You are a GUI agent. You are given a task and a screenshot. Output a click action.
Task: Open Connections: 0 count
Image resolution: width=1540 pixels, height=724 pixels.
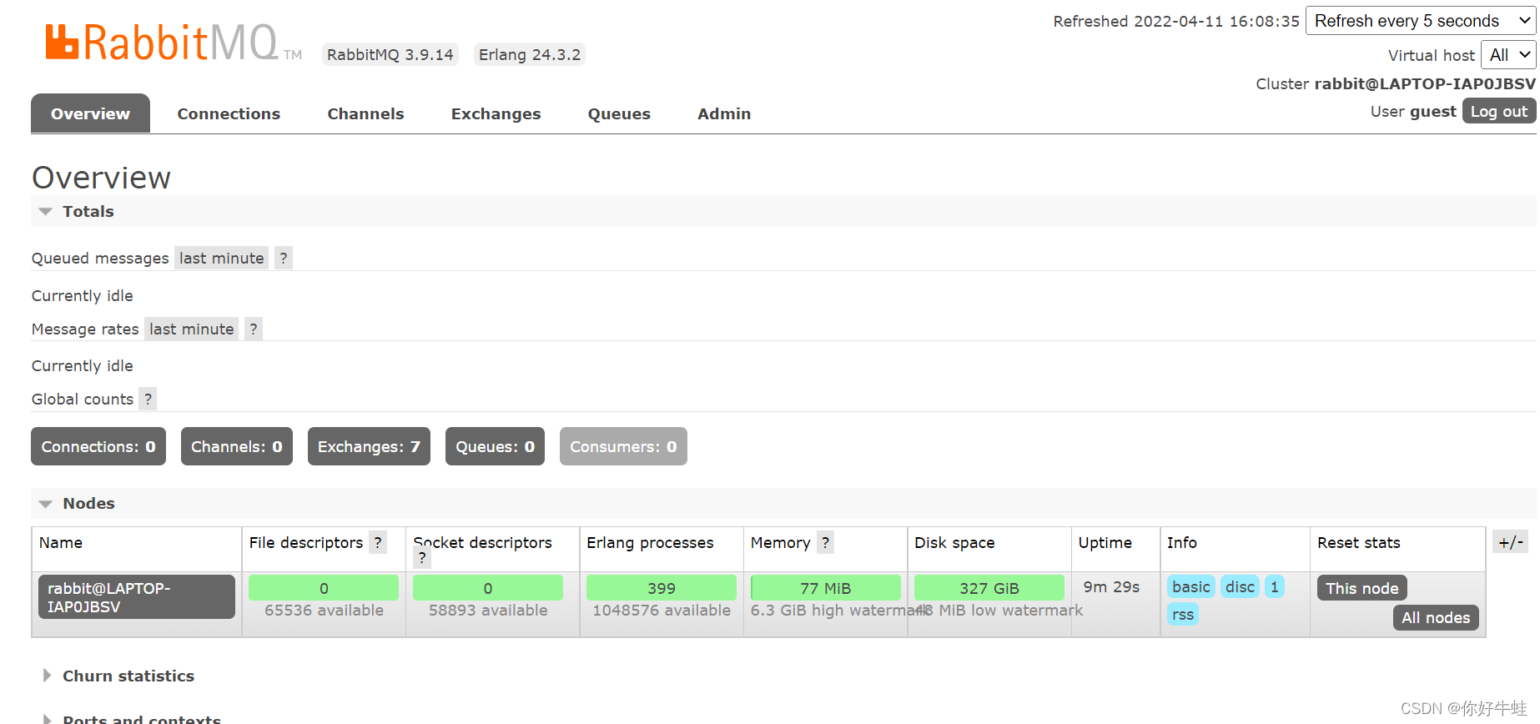click(98, 446)
